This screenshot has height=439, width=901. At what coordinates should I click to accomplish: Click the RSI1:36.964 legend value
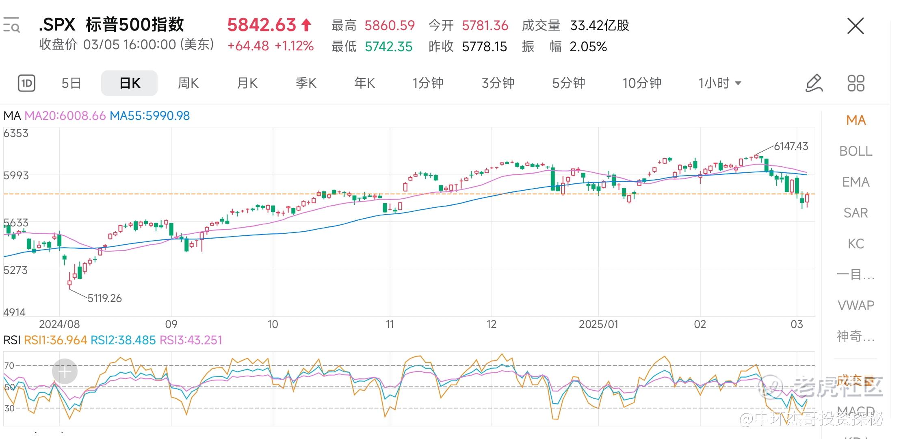point(56,340)
